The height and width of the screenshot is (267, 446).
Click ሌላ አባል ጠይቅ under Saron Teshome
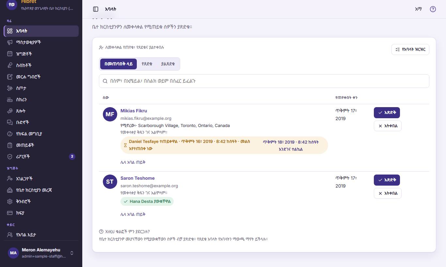[133, 214]
